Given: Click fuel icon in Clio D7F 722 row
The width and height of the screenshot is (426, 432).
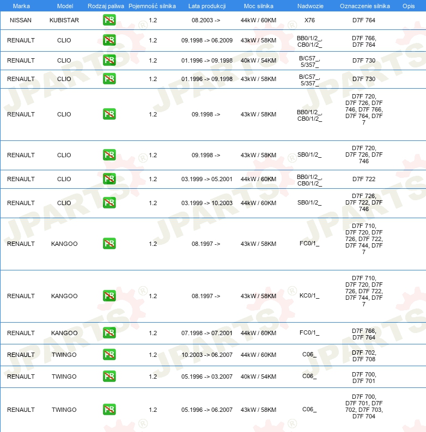Looking at the screenshot, I should [x=109, y=179].
